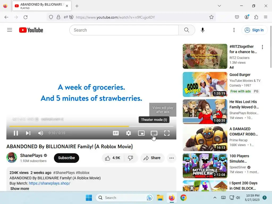Open options for #RITZtogether ad

pyautogui.click(x=262, y=47)
